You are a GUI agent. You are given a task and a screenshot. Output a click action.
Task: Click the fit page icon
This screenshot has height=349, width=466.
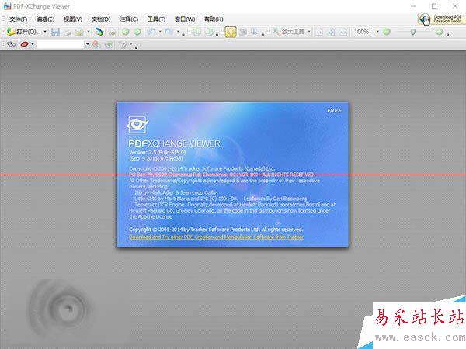pyautogui.click(x=331, y=32)
